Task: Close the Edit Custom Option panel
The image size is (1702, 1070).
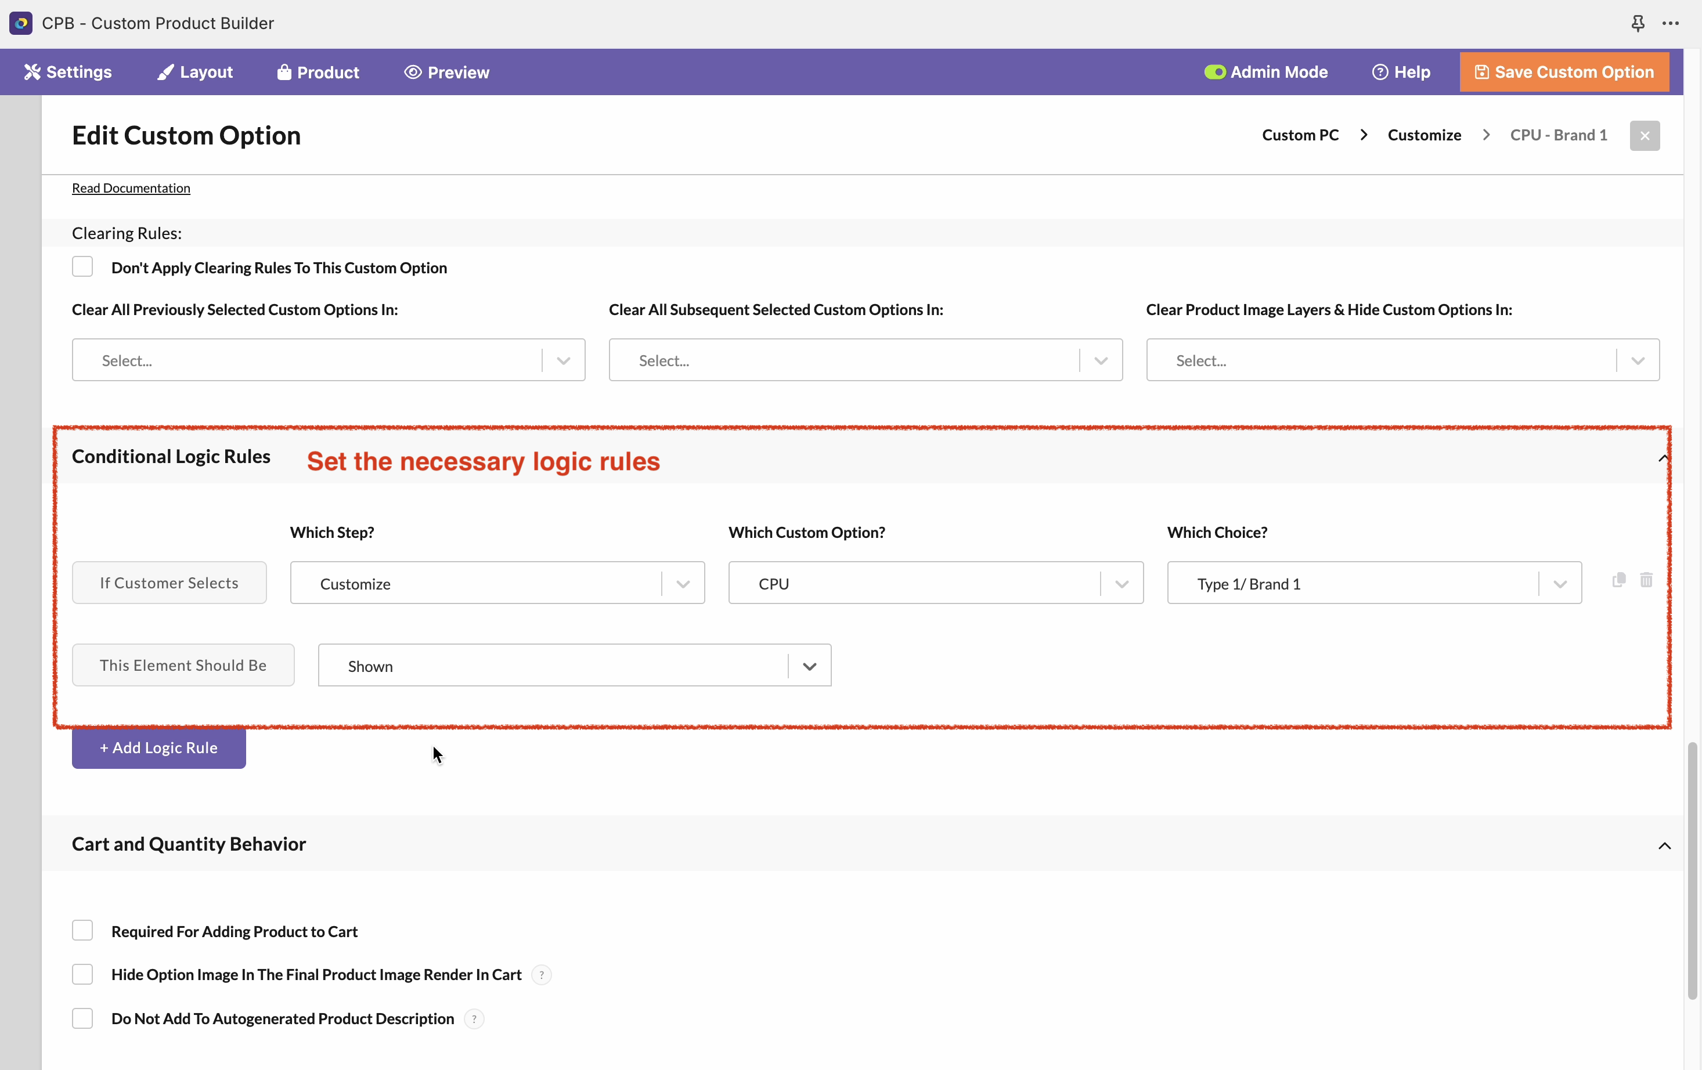Action: 1645,136
